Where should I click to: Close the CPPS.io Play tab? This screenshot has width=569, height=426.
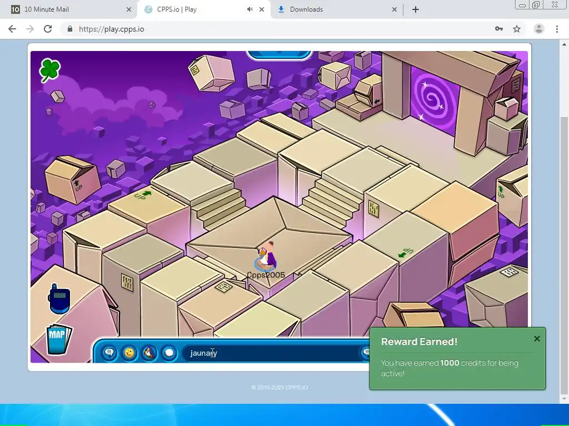pyautogui.click(x=262, y=9)
